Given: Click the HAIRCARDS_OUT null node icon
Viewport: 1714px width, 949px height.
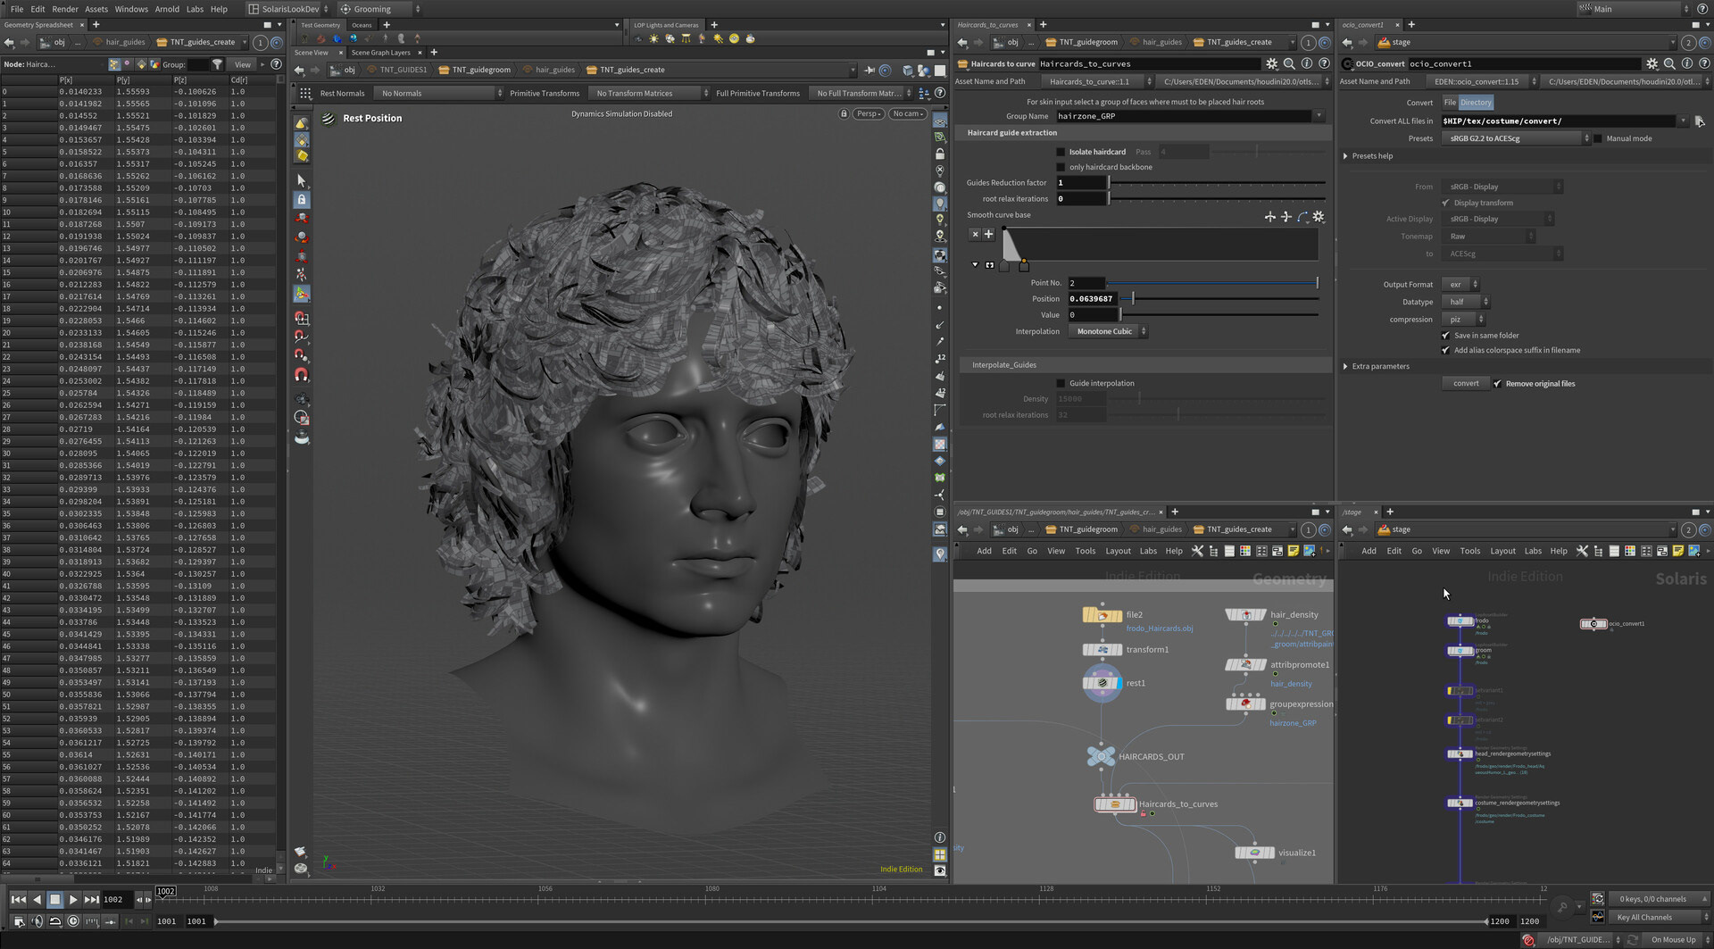Looking at the screenshot, I should tap(1100, 757).
